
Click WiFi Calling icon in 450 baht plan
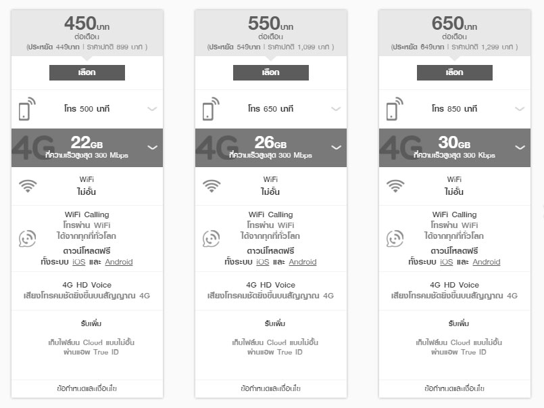pyautogui.click(x=28, y=239)
